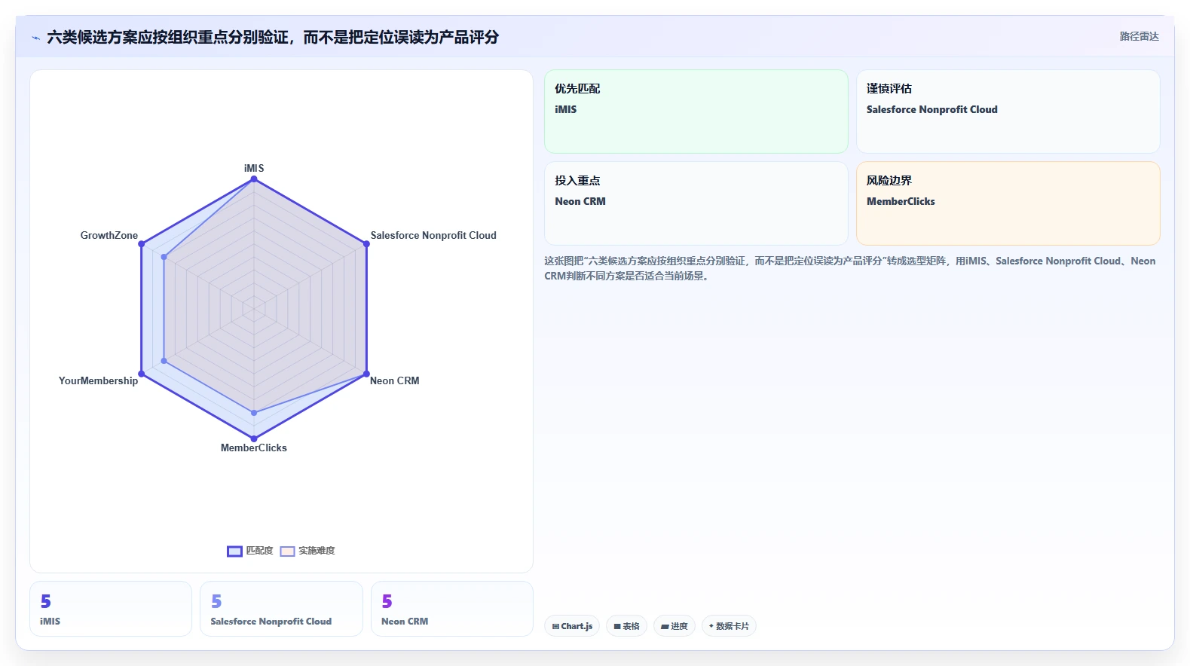Click the Neon CRM data point on radar

pyautogui.click(x=366, y=374)
